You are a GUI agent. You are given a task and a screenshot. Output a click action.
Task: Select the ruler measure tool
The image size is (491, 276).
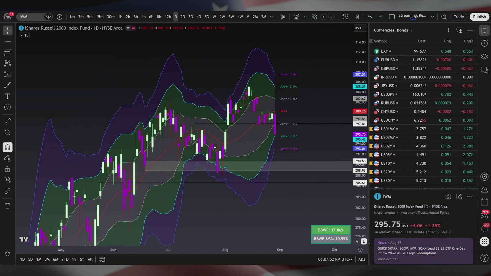(7, 122)
